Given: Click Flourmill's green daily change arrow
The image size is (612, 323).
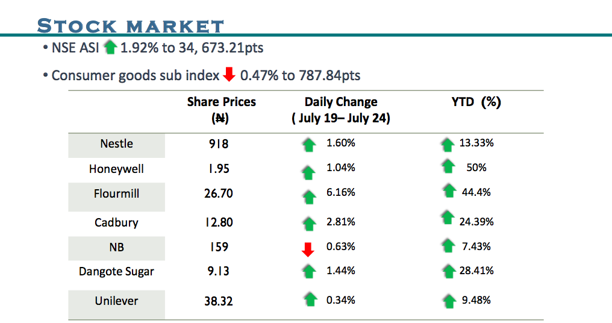Looking at the screenshot, I should (309, 196).
